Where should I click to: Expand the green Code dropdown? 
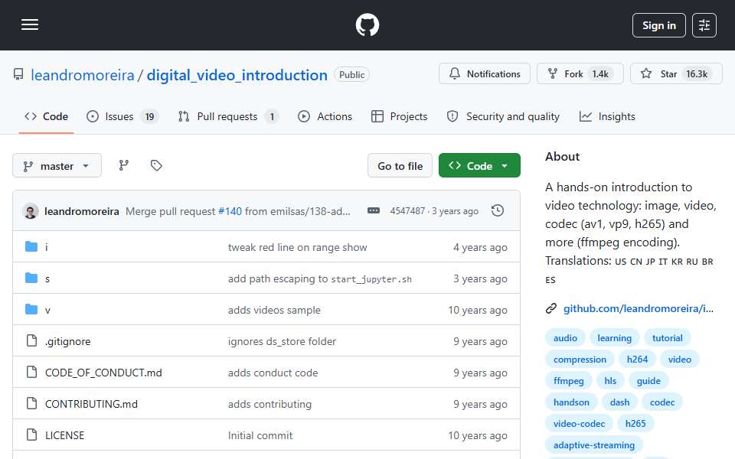479,166
